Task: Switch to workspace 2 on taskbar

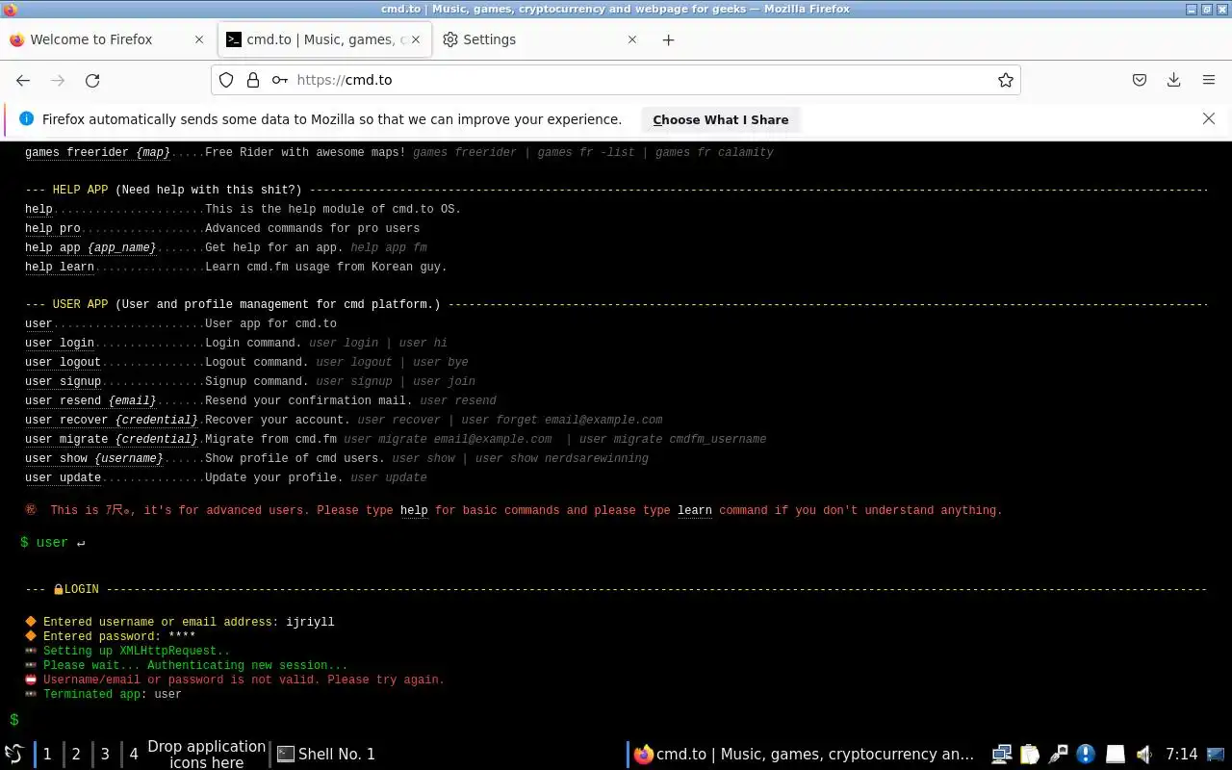Action: tap(76, 754)
